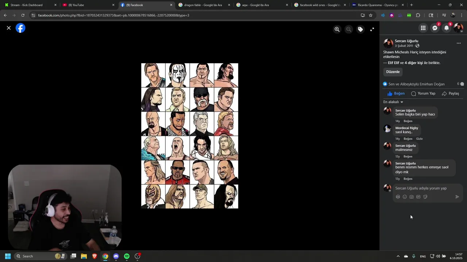Click Yorum Yap to comment
Viewport: 467px width, 262px height.
(x=423, y=94)
